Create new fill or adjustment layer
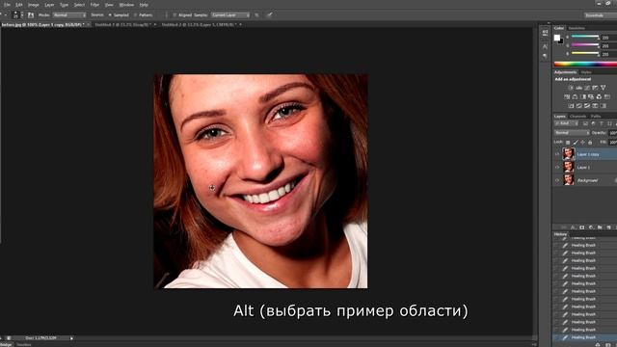The width and height of the screenshot is (617, 347). (x=591, y=227)
